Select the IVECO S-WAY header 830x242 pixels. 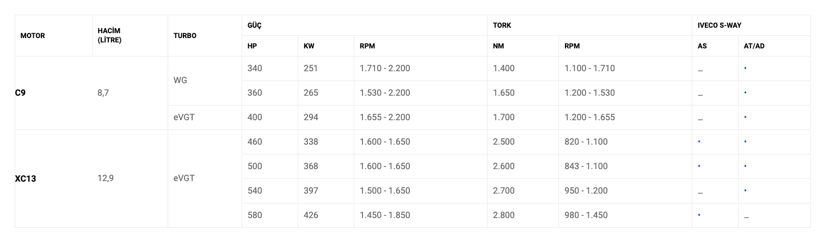click(720, 26)
